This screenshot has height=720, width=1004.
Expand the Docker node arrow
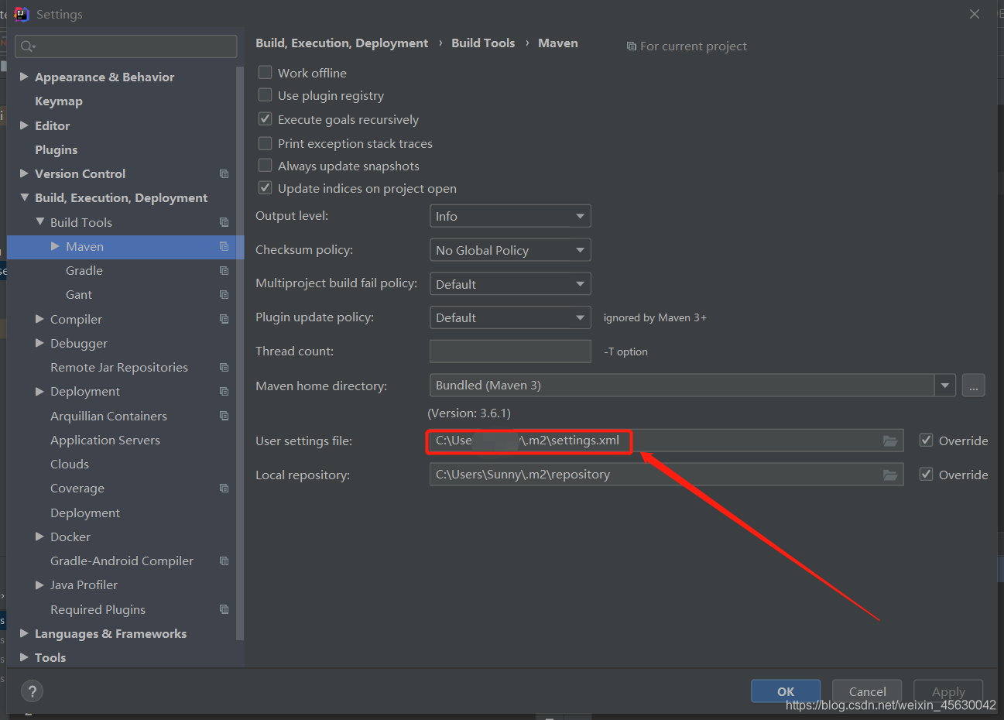pos(39,537)
